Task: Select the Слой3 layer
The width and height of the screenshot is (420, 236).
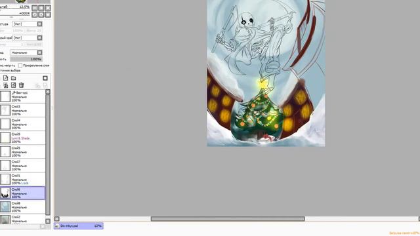Action: pos(22,110)
